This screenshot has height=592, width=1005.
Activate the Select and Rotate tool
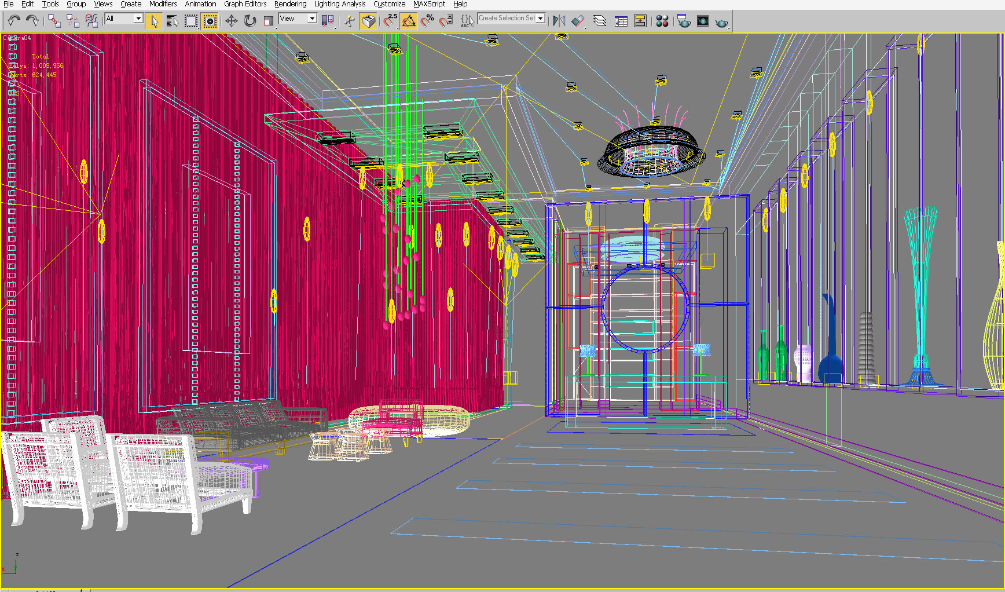point(250,21)
